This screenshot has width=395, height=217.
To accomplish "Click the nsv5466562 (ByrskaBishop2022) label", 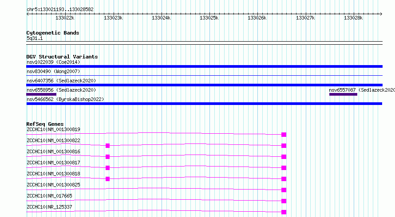I will click(65, 99).
